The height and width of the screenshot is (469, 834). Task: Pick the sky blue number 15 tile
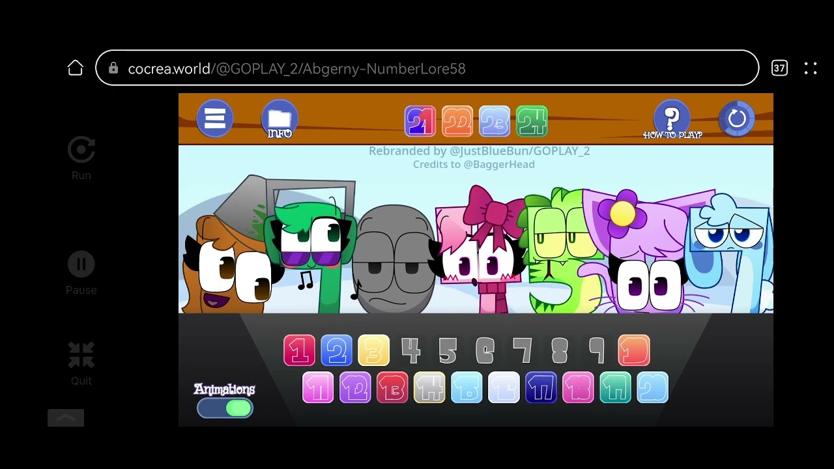[467, 388]
